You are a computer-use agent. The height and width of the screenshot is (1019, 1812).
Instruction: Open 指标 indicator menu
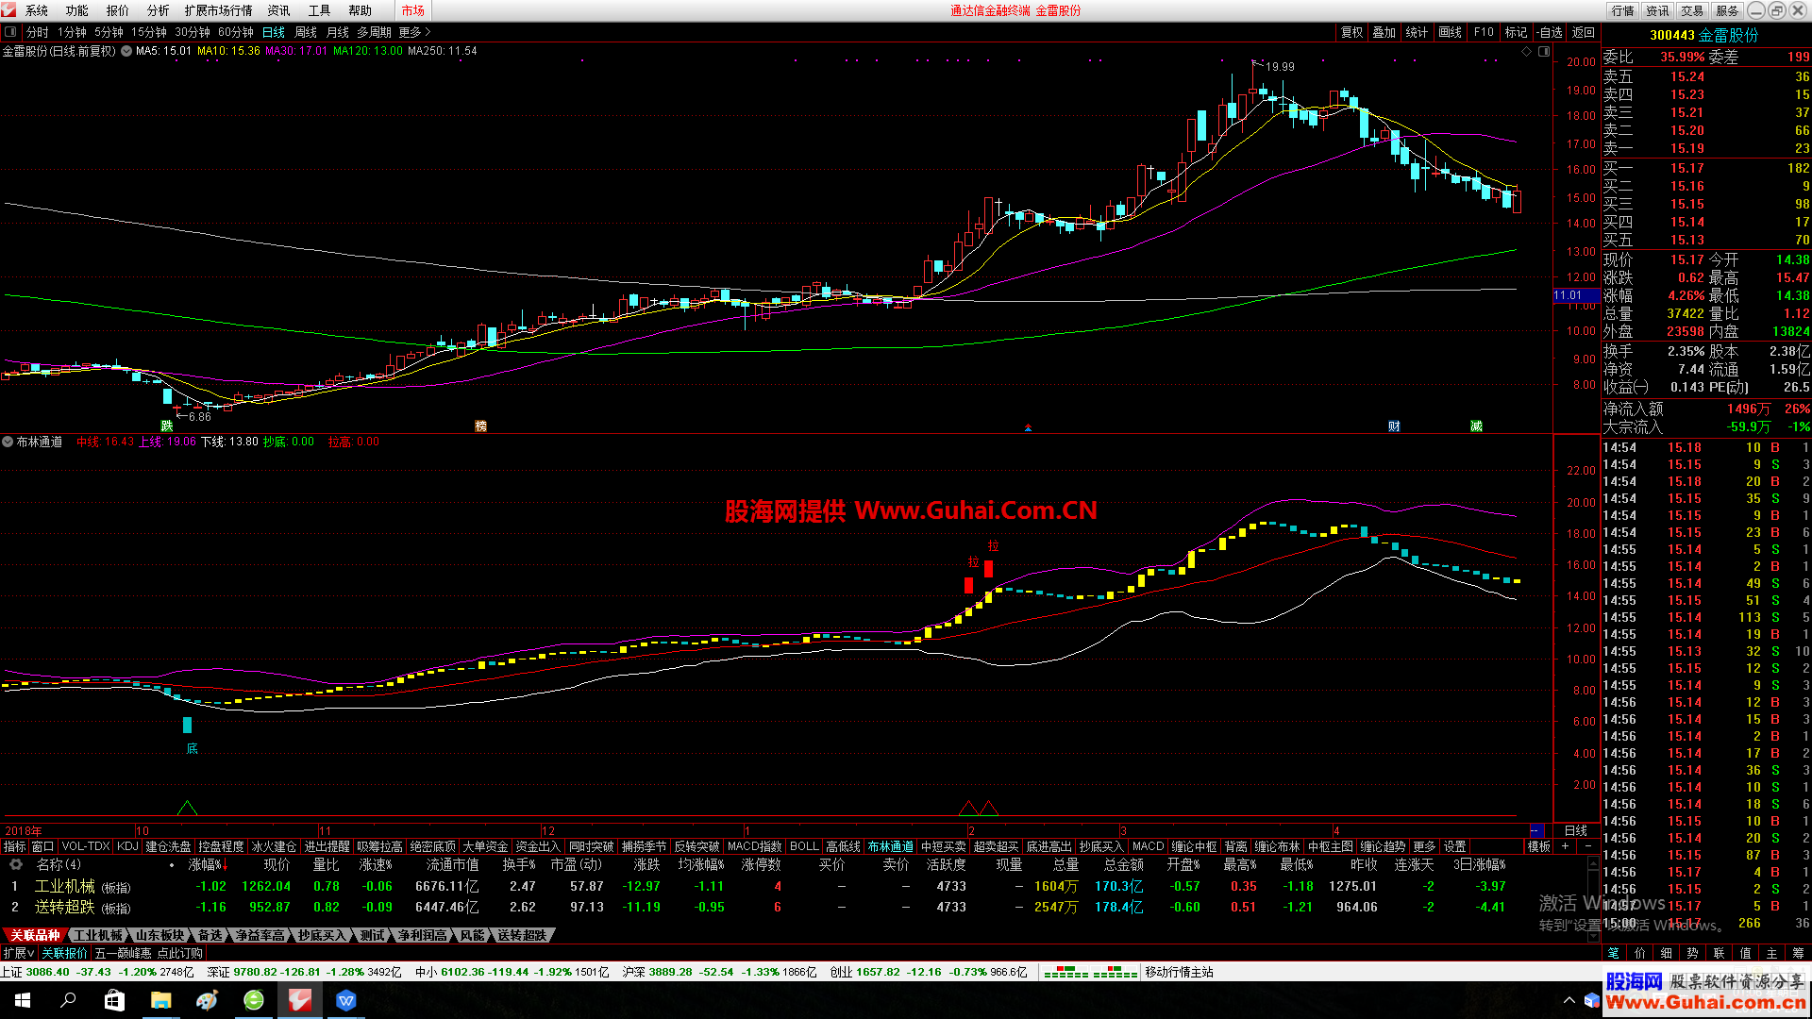pyautogui.click(x=14, y=846)
